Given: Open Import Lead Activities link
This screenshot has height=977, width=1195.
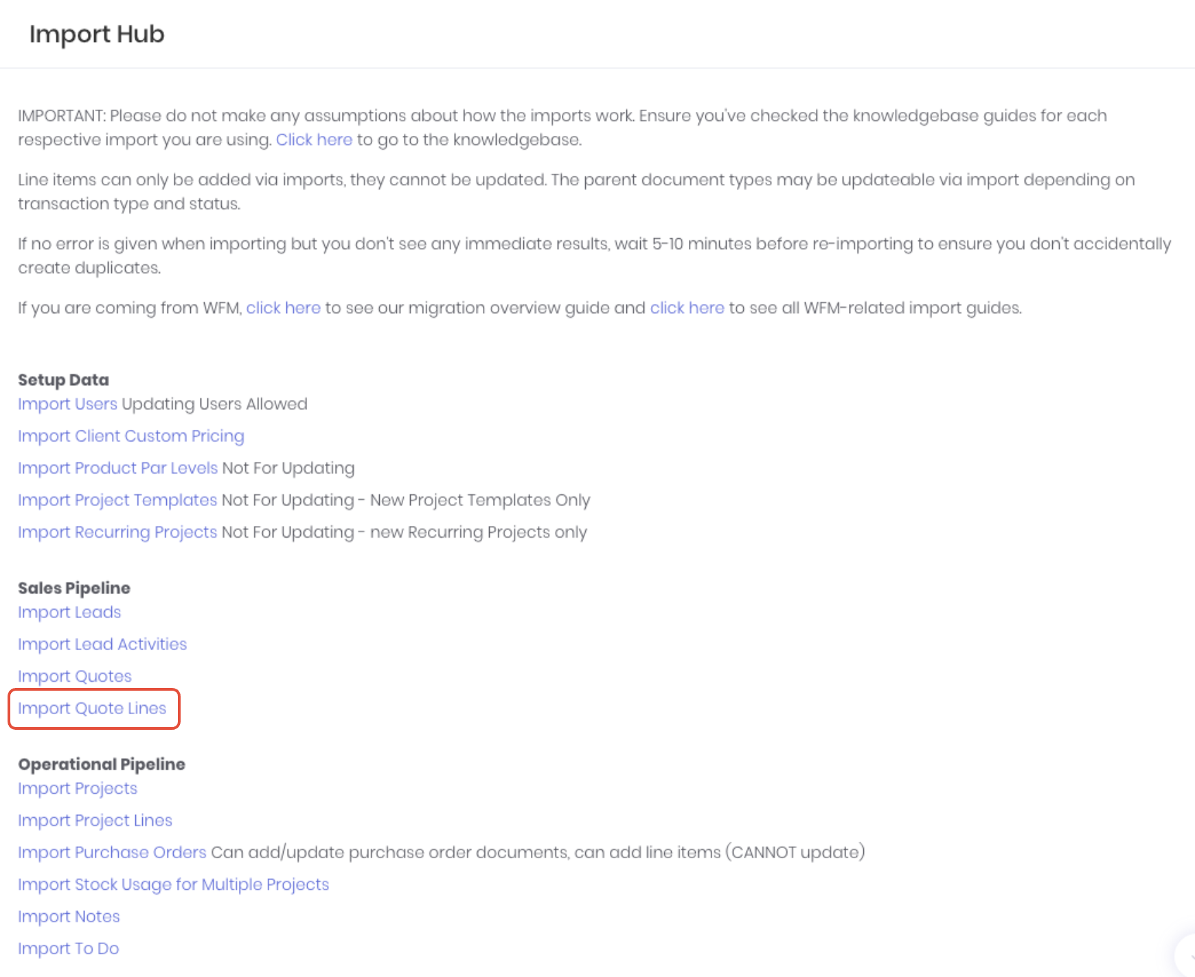Looking at the screenshot, I should click(x=102, y=644).
